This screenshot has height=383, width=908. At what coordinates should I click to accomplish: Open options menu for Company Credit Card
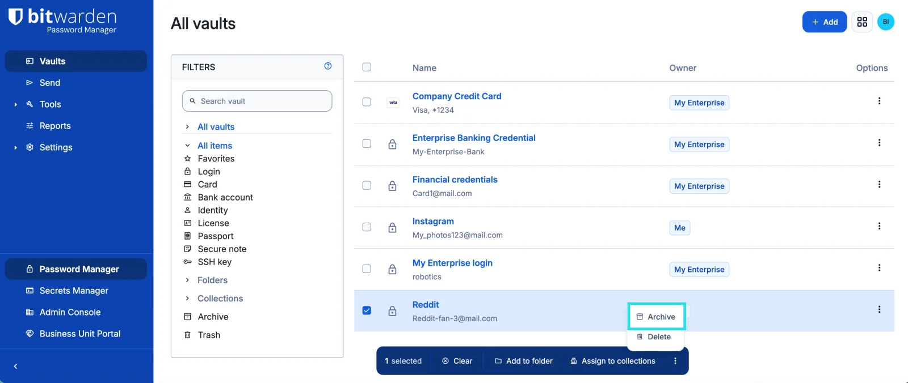(x=879, y=101)
